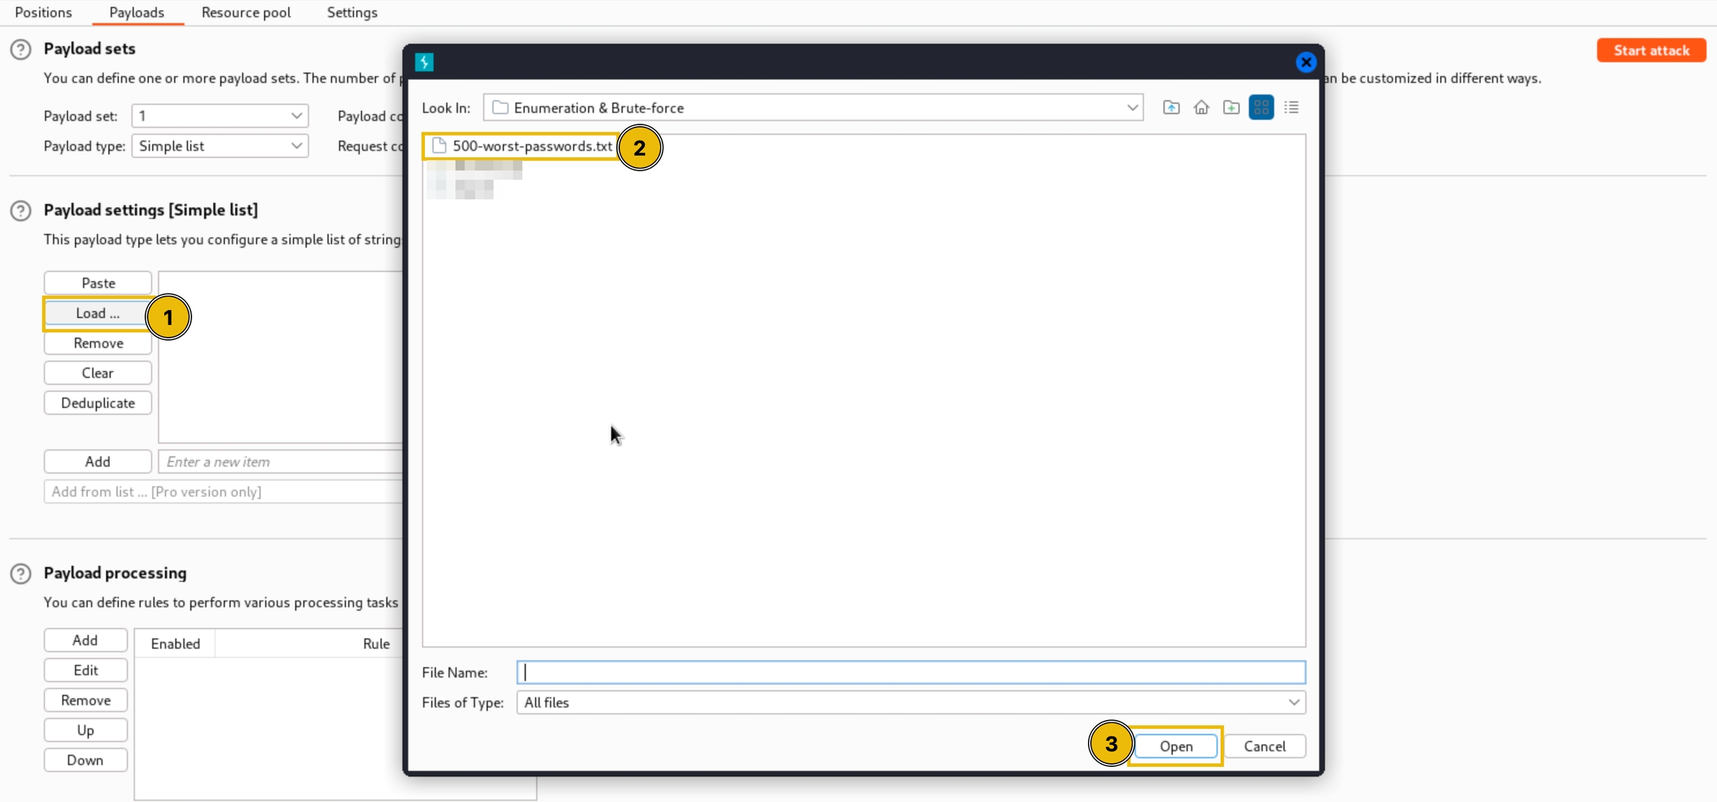
Task: Open the Payload set dropdown
Action: (x=220, y=116)
